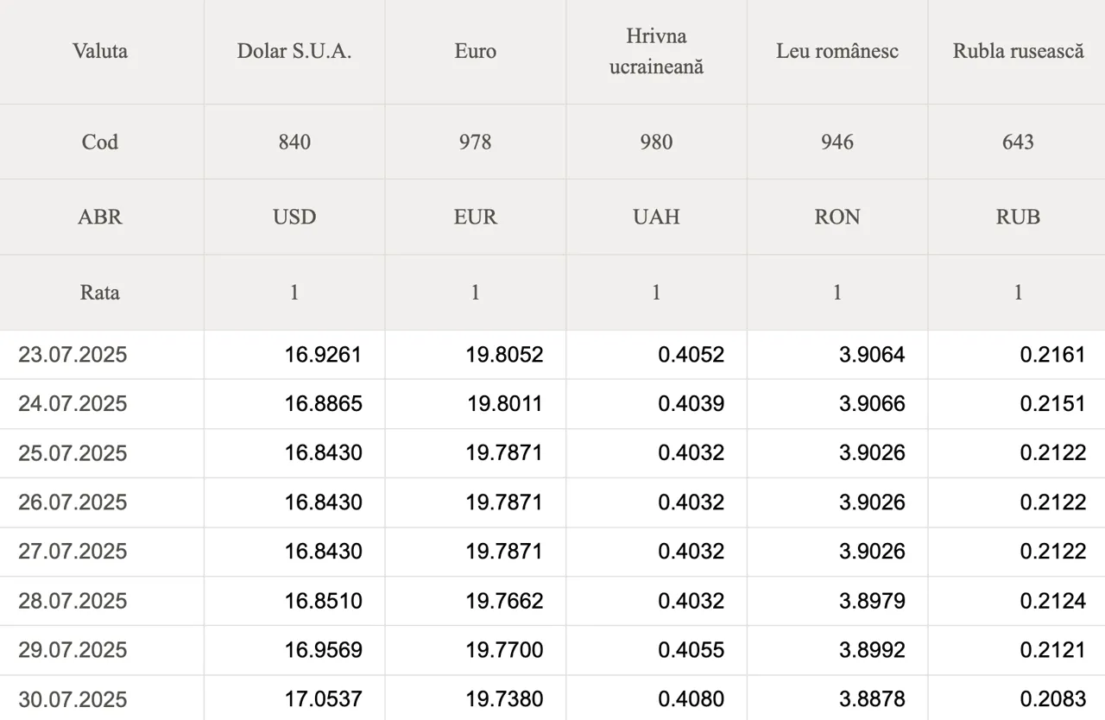
Task: Select the date 23.07.2025 row
Action: click(x=552, y=355)
